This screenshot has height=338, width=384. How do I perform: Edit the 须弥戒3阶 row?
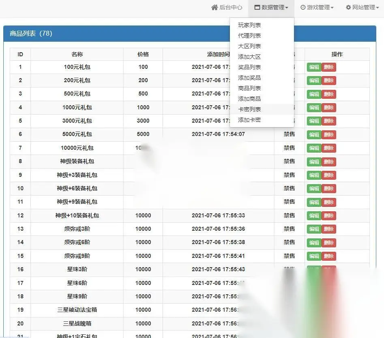click(314, 229)
